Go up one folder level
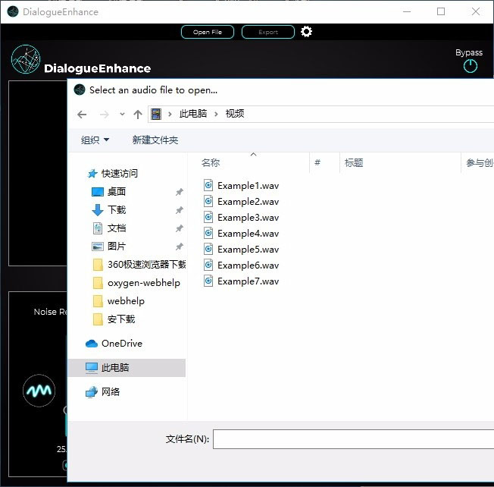 point(138,115)
